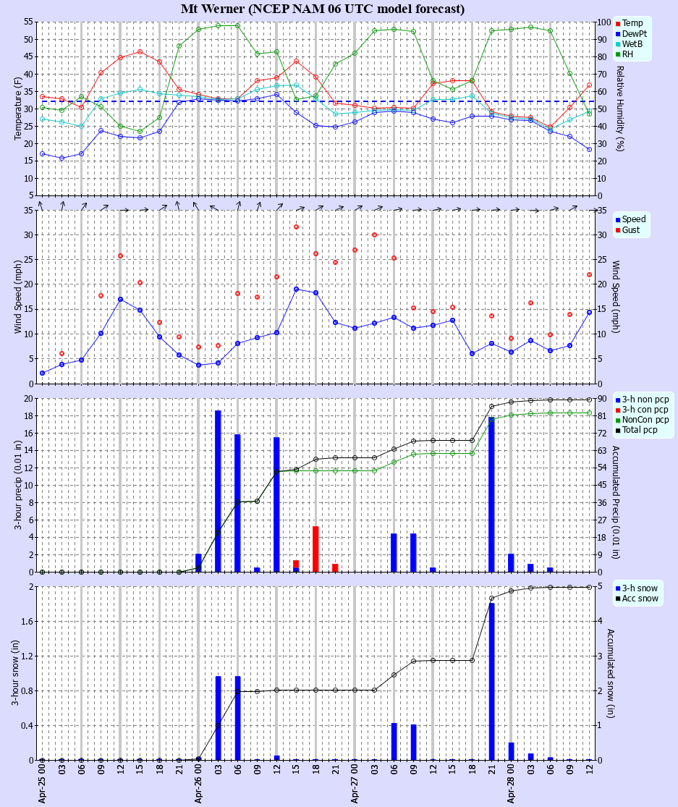Click the cyan WetB legend swatch
Image resolution: width=678 pixels, height=807 pixels.
(x=618, y=43)
